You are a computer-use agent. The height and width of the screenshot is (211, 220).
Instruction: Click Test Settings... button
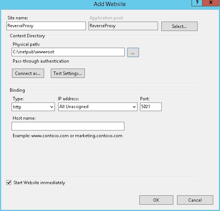pyautogui.click(x=68, y=73)
